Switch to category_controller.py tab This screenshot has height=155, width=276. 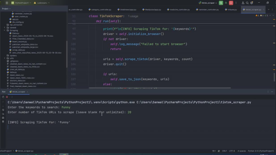pos(100,9)
